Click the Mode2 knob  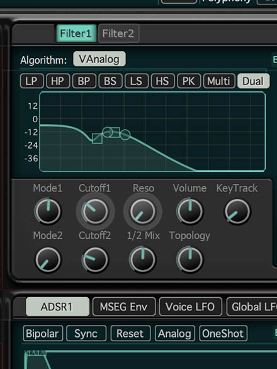pyautogui.click(x=48, y=259)
